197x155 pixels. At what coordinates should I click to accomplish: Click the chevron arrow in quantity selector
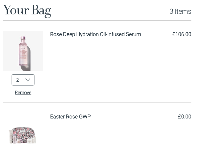click(x=28, y=80)
